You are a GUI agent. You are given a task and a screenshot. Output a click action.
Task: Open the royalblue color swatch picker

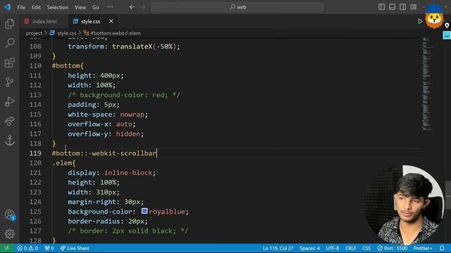point(144,212)
